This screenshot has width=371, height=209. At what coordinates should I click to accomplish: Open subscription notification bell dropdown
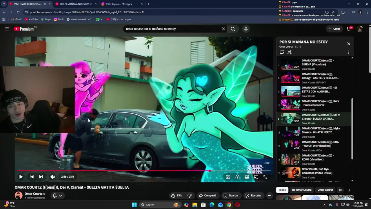pyautogui.click(x=57, y=196)
